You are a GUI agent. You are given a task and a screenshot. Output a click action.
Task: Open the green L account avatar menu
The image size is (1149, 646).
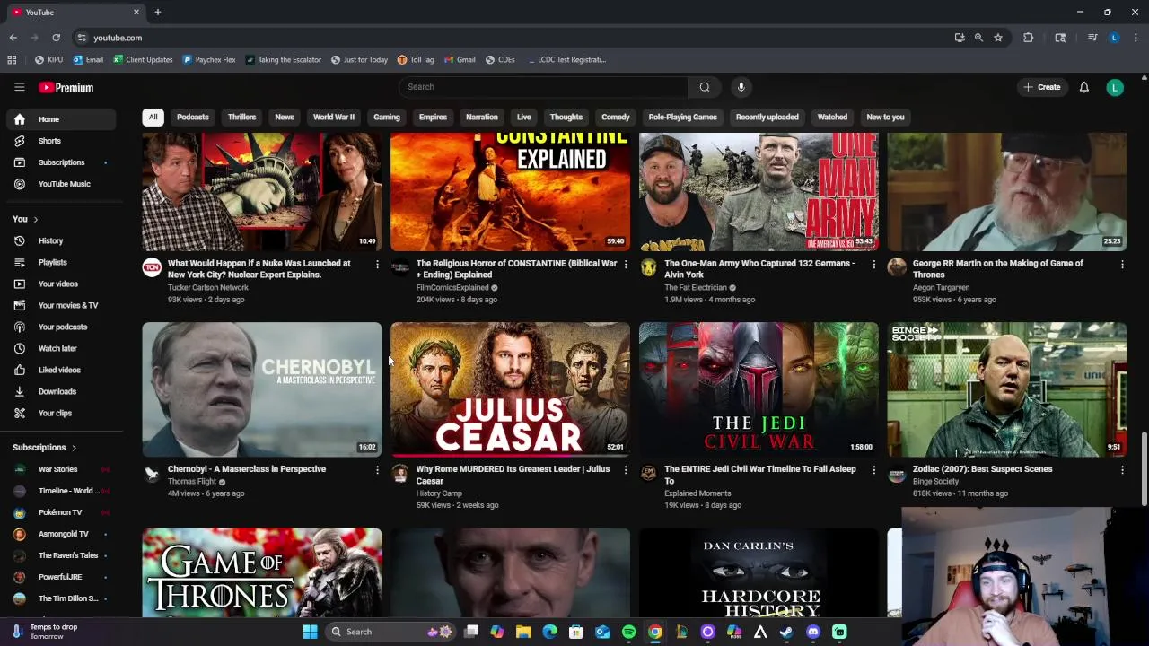click(x=1115, y=87)
